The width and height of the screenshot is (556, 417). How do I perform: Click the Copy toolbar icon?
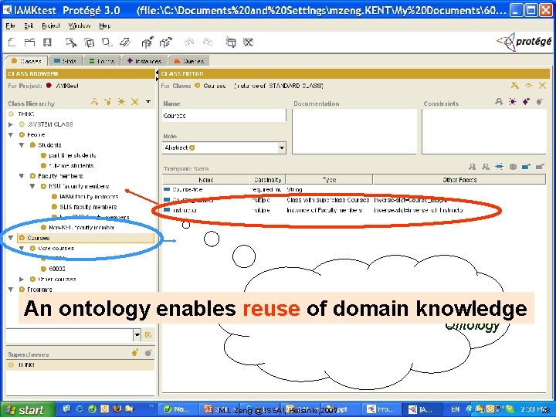(x=89, y=42)
